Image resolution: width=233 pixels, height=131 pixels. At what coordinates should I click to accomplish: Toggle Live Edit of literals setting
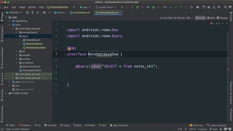click(176, 18)
